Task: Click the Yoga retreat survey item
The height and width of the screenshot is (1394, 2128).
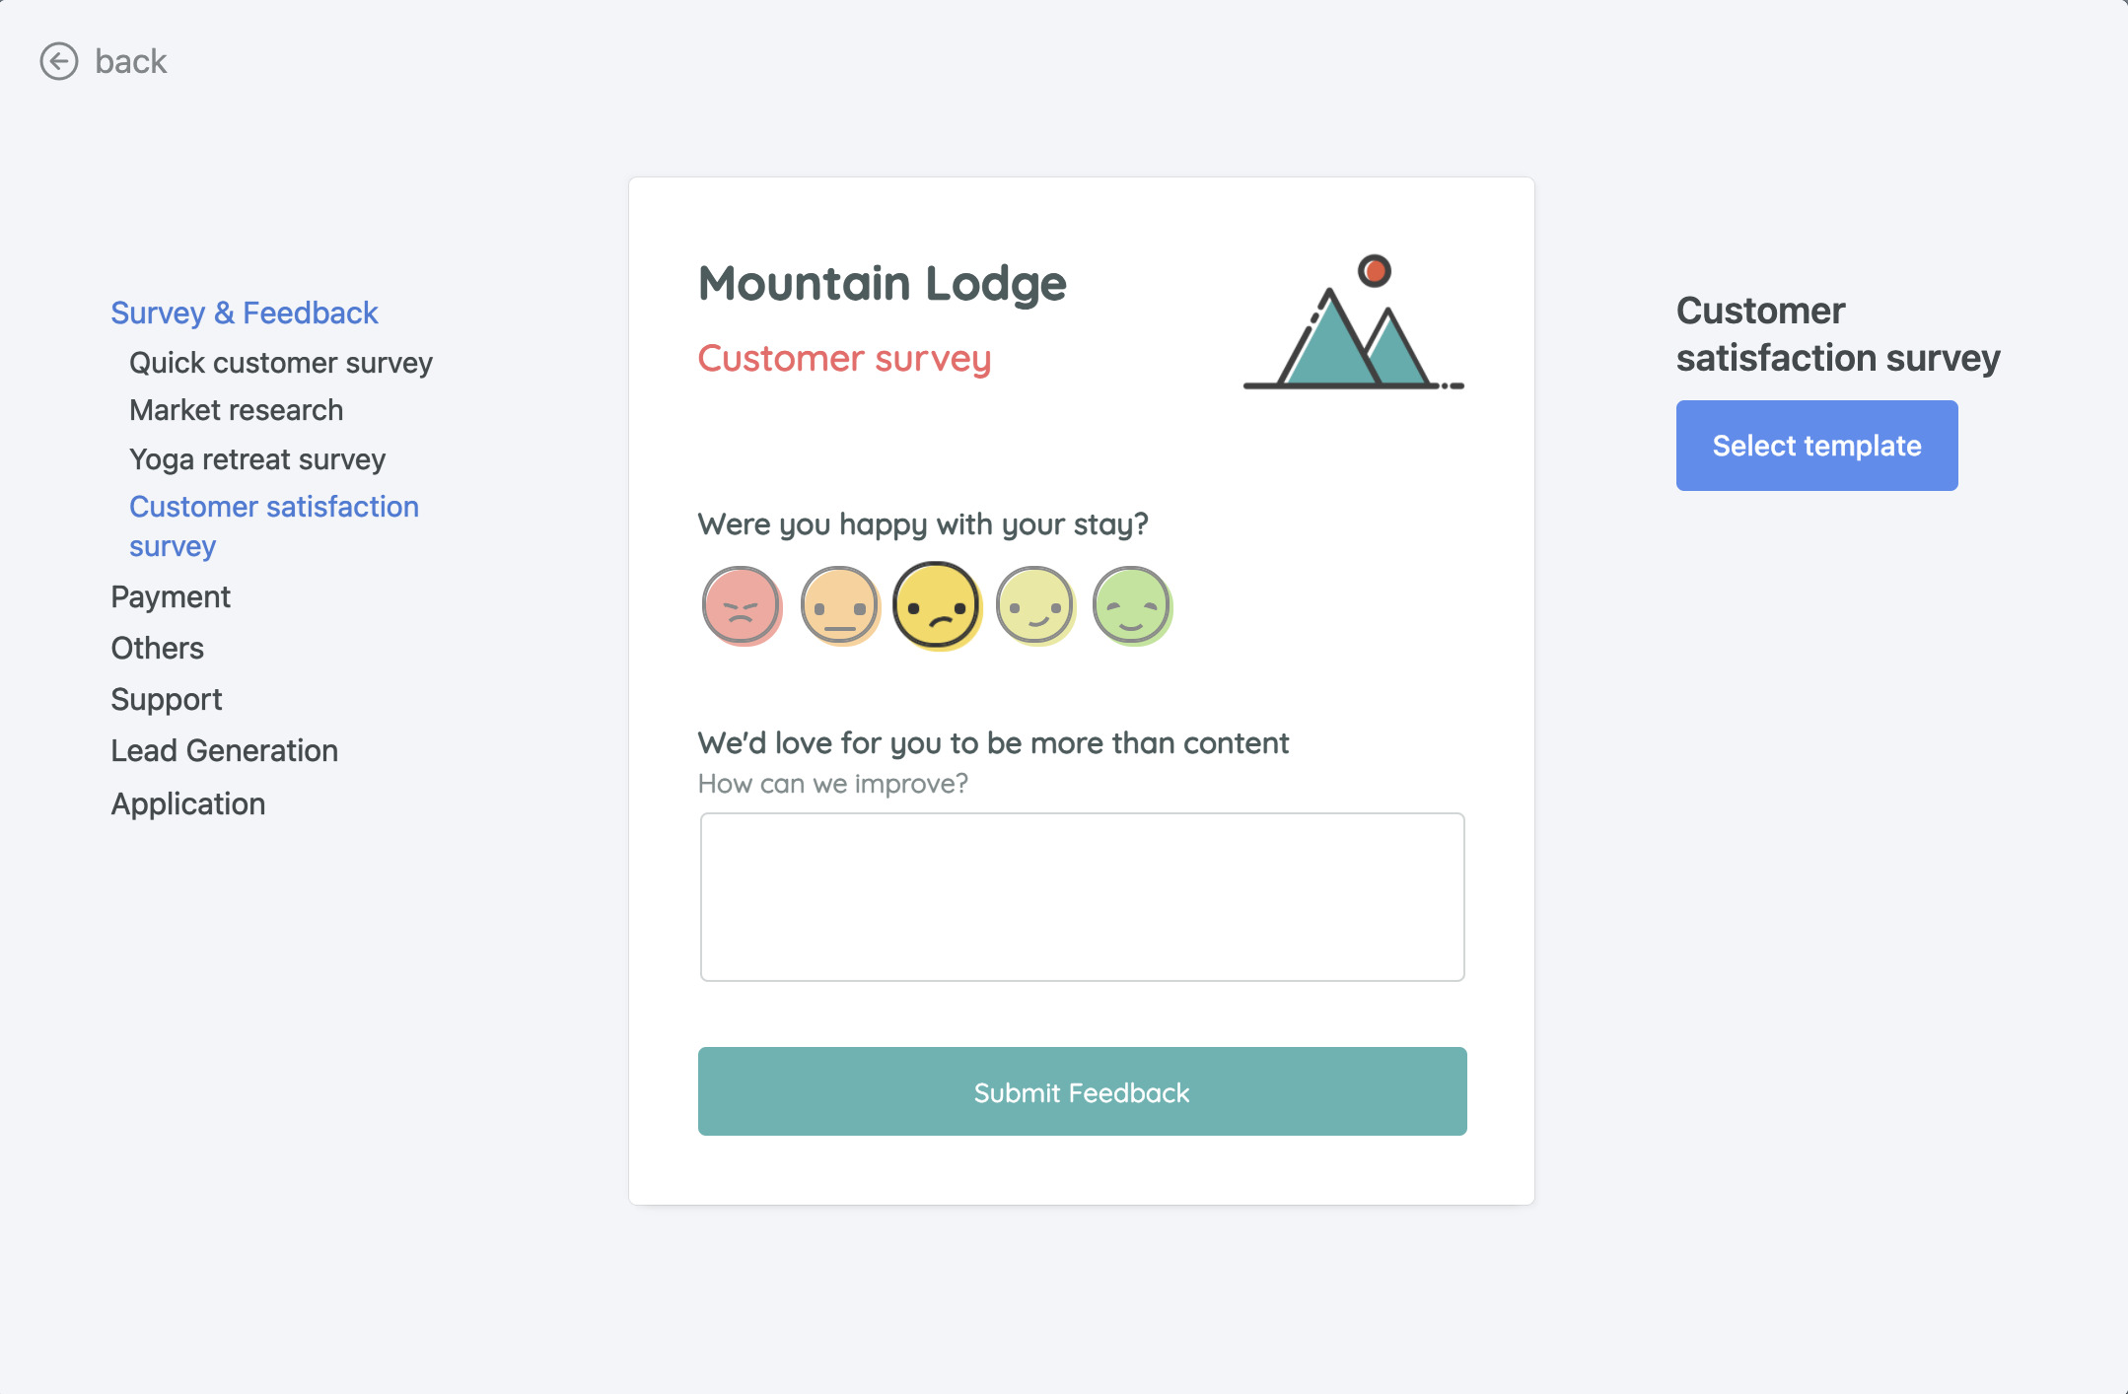Action: [258, 459]
